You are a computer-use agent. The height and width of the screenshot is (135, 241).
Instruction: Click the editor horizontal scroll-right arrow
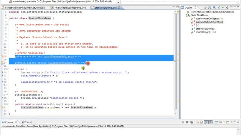172,117
